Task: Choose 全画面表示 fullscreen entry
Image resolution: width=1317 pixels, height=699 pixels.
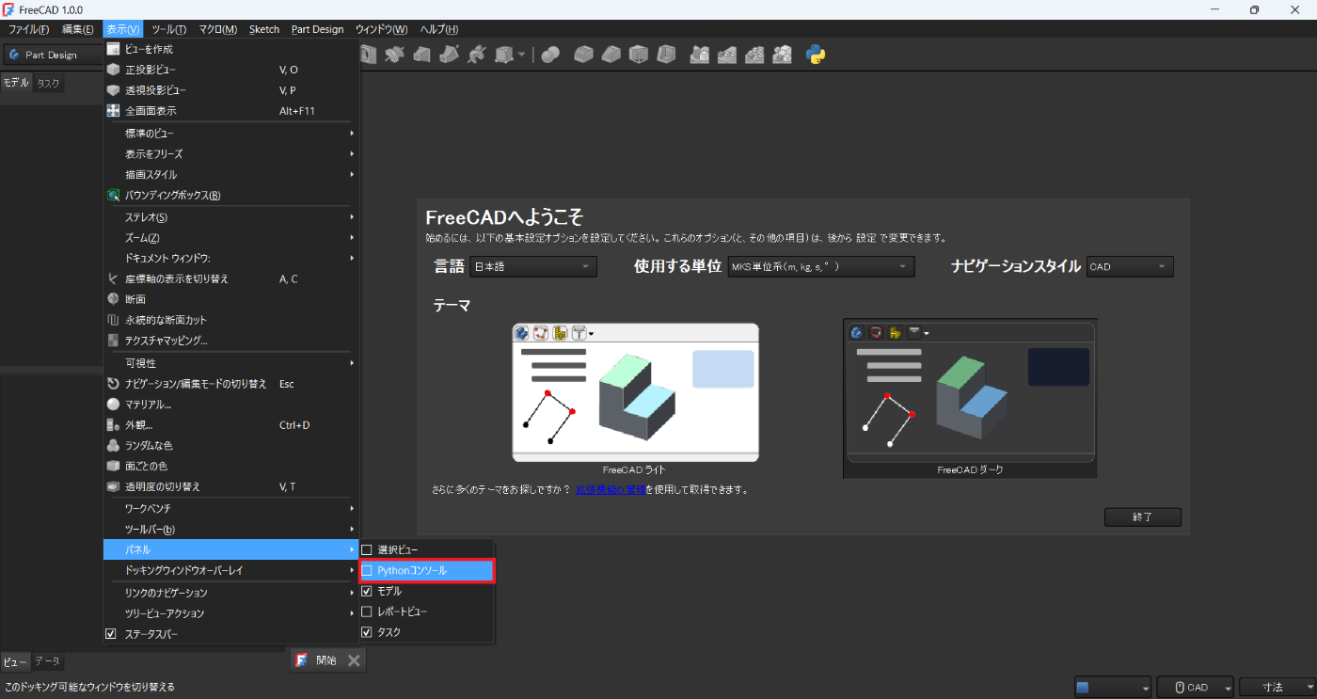Action: point(231,111)
